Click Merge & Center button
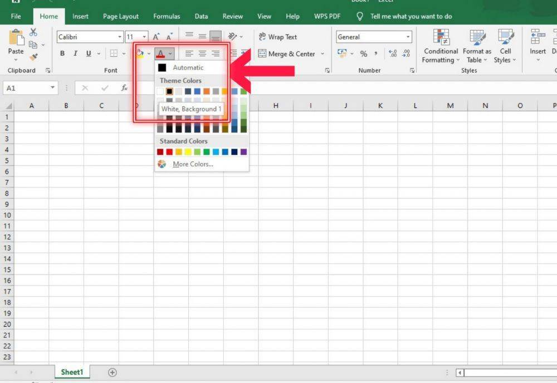This screenshot has width=557, height=383. 287,54
